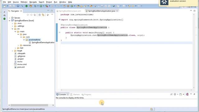This screenshot has width=199, height=112.
Task: Open the Run configurations dropdown arrow
Action: pos(44,6)
